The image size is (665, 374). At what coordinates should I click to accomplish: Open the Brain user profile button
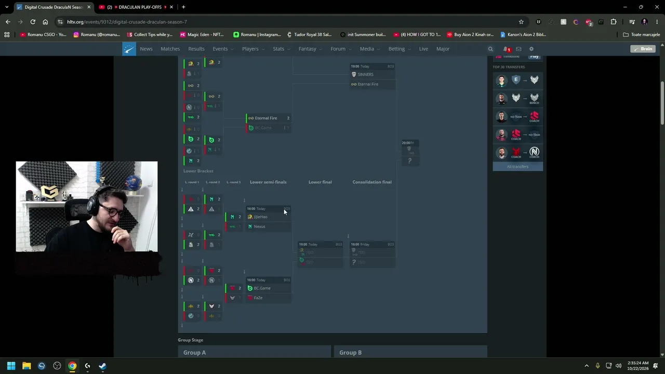(643, 49)
